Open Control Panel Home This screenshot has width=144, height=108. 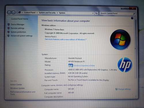tap(20, 19)
